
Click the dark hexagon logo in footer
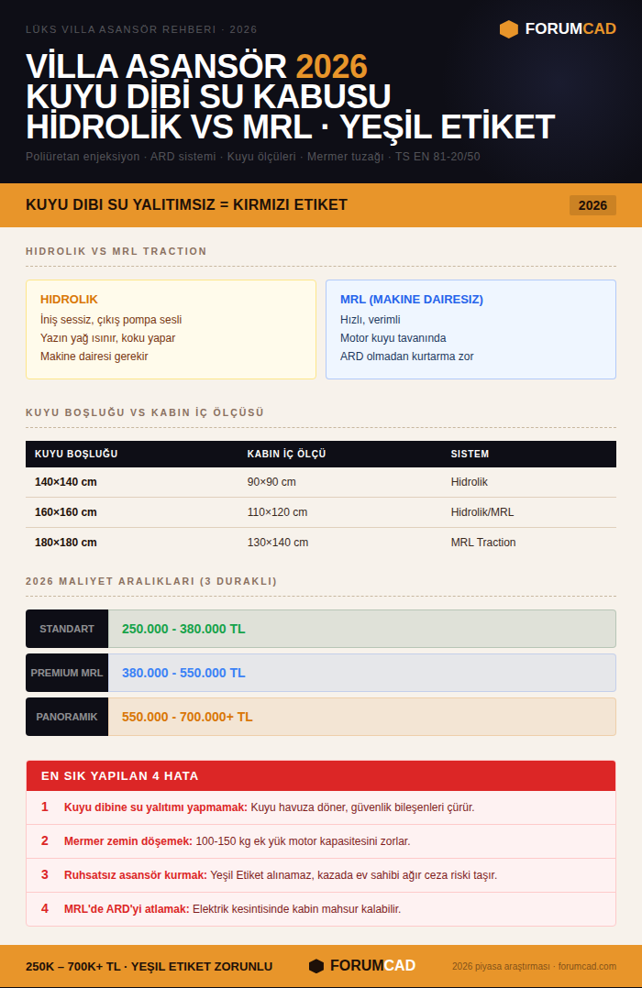point(316,966)
